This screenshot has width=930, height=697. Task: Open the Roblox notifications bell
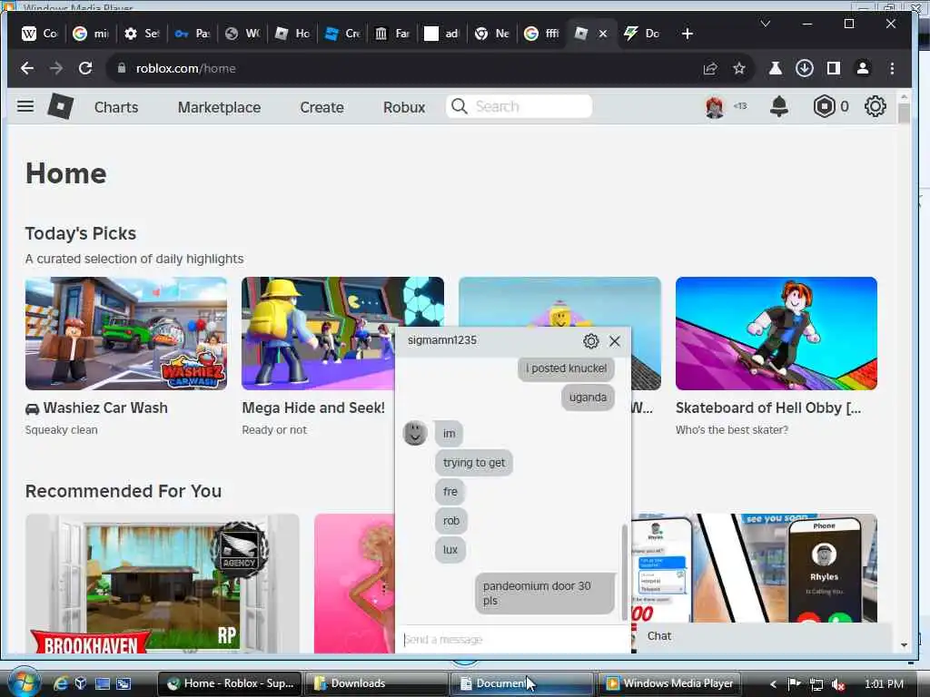tap(778, 107)
